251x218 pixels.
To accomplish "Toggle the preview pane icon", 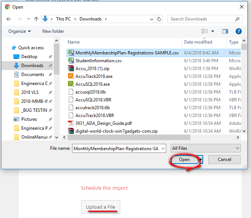I will click(x=225, y=31).
